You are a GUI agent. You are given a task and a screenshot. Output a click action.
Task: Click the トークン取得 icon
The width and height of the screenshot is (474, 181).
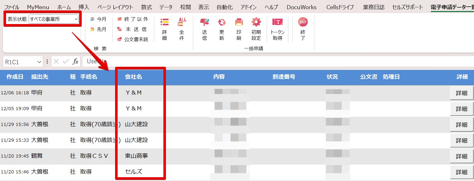pos(278,22)
